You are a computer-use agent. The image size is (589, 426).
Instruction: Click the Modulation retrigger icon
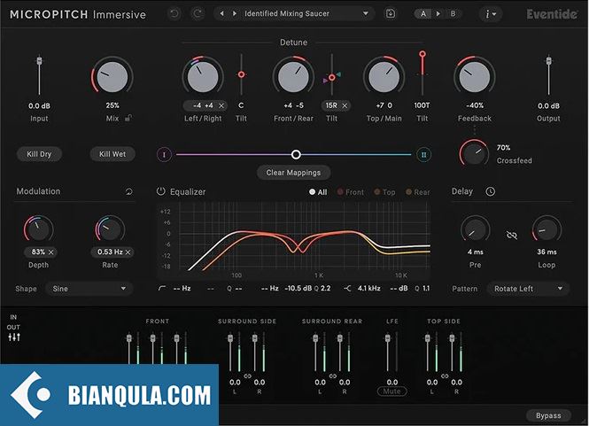pos(128,191)
